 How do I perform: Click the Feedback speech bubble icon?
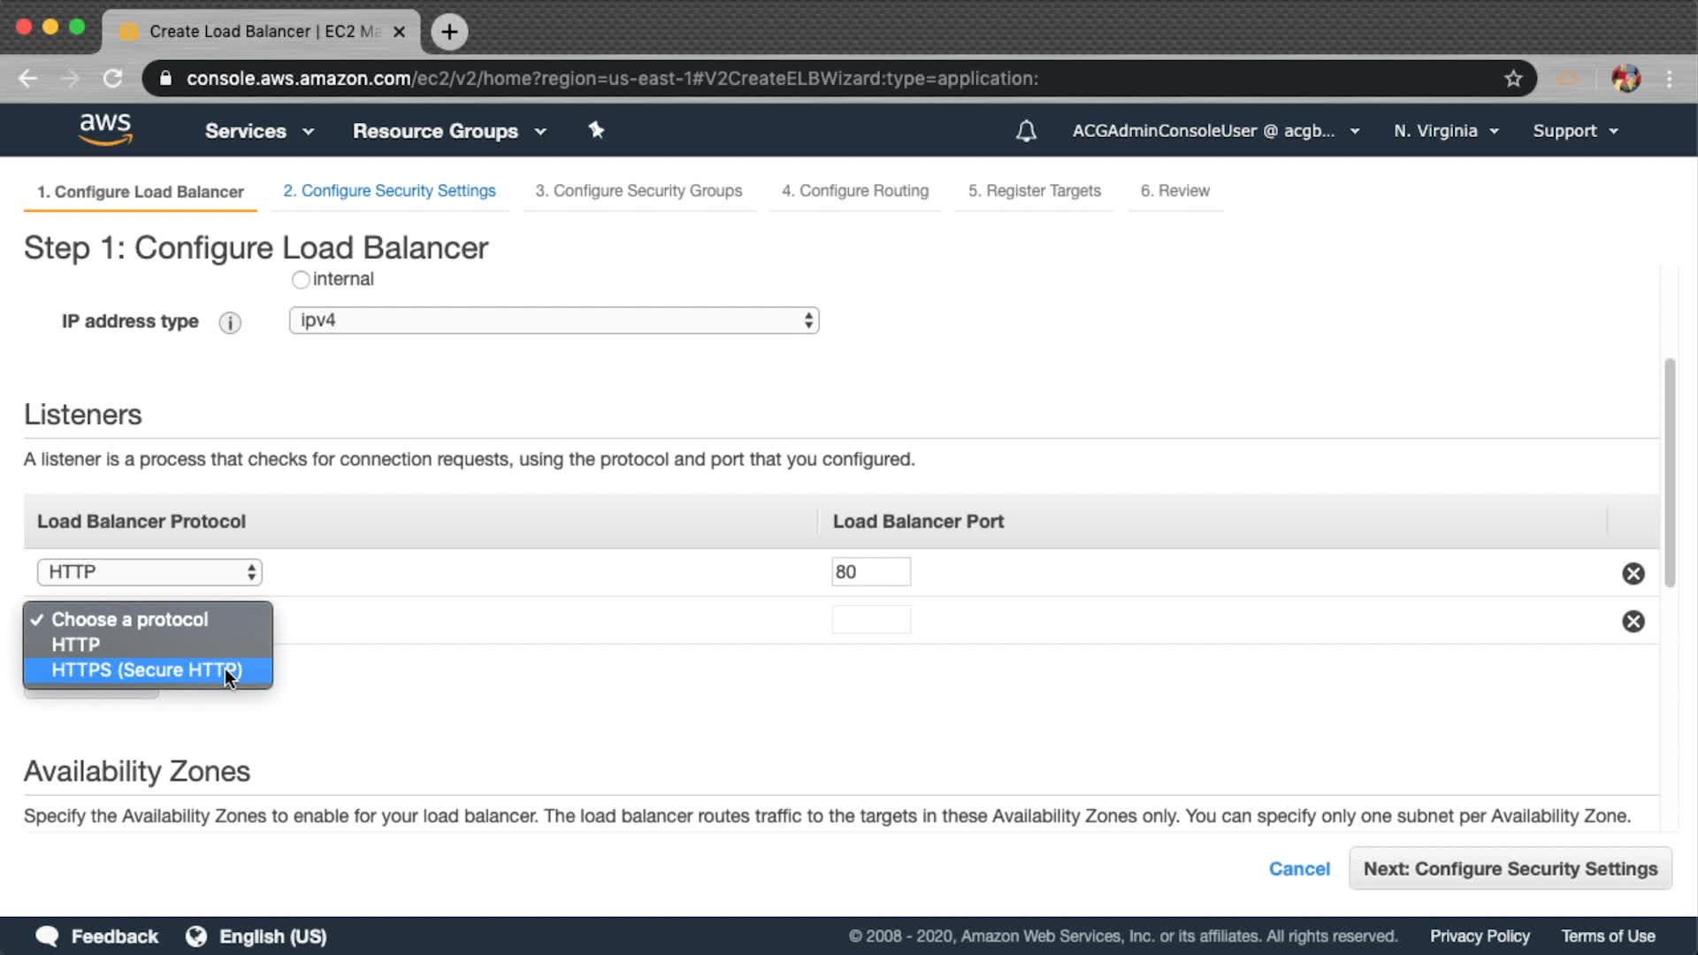click(47, 936)
